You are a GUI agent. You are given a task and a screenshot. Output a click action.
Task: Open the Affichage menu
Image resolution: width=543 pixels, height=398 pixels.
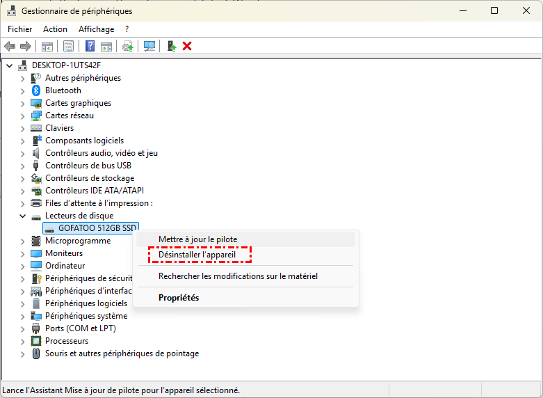[x=96, y=29]
